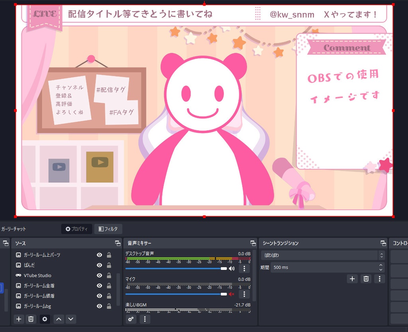Pop out the 音声ミキサー panel
This screenshot has width=408, height=332.
coord(253,243)
